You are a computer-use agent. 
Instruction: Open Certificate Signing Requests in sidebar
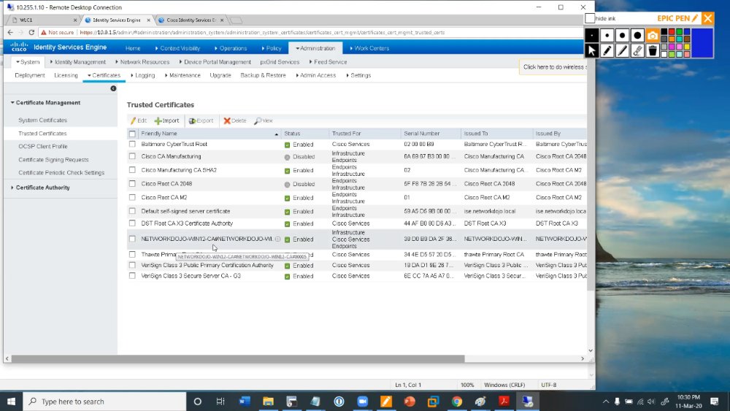(53, 160)
